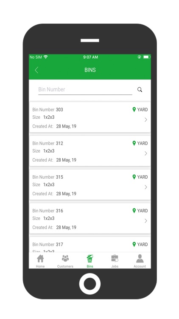The width and height of the screenshot is (179, 319).
Task: Focus the Bin Number search field
Action: click(x=85, y=89)
